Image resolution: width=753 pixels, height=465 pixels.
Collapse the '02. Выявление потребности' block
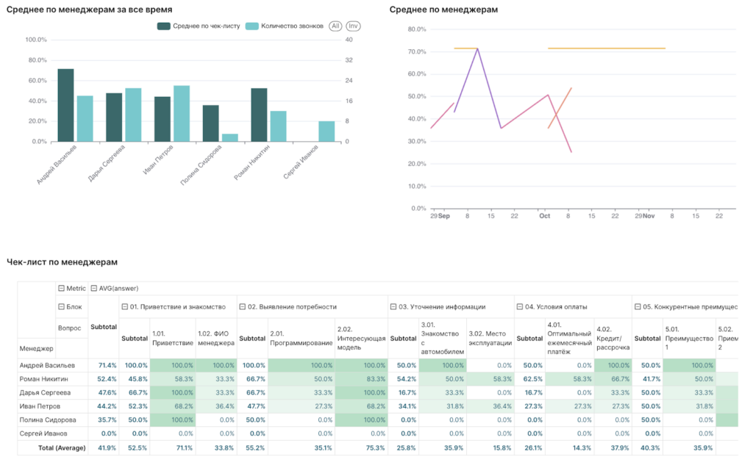click(x=243, y=306)
